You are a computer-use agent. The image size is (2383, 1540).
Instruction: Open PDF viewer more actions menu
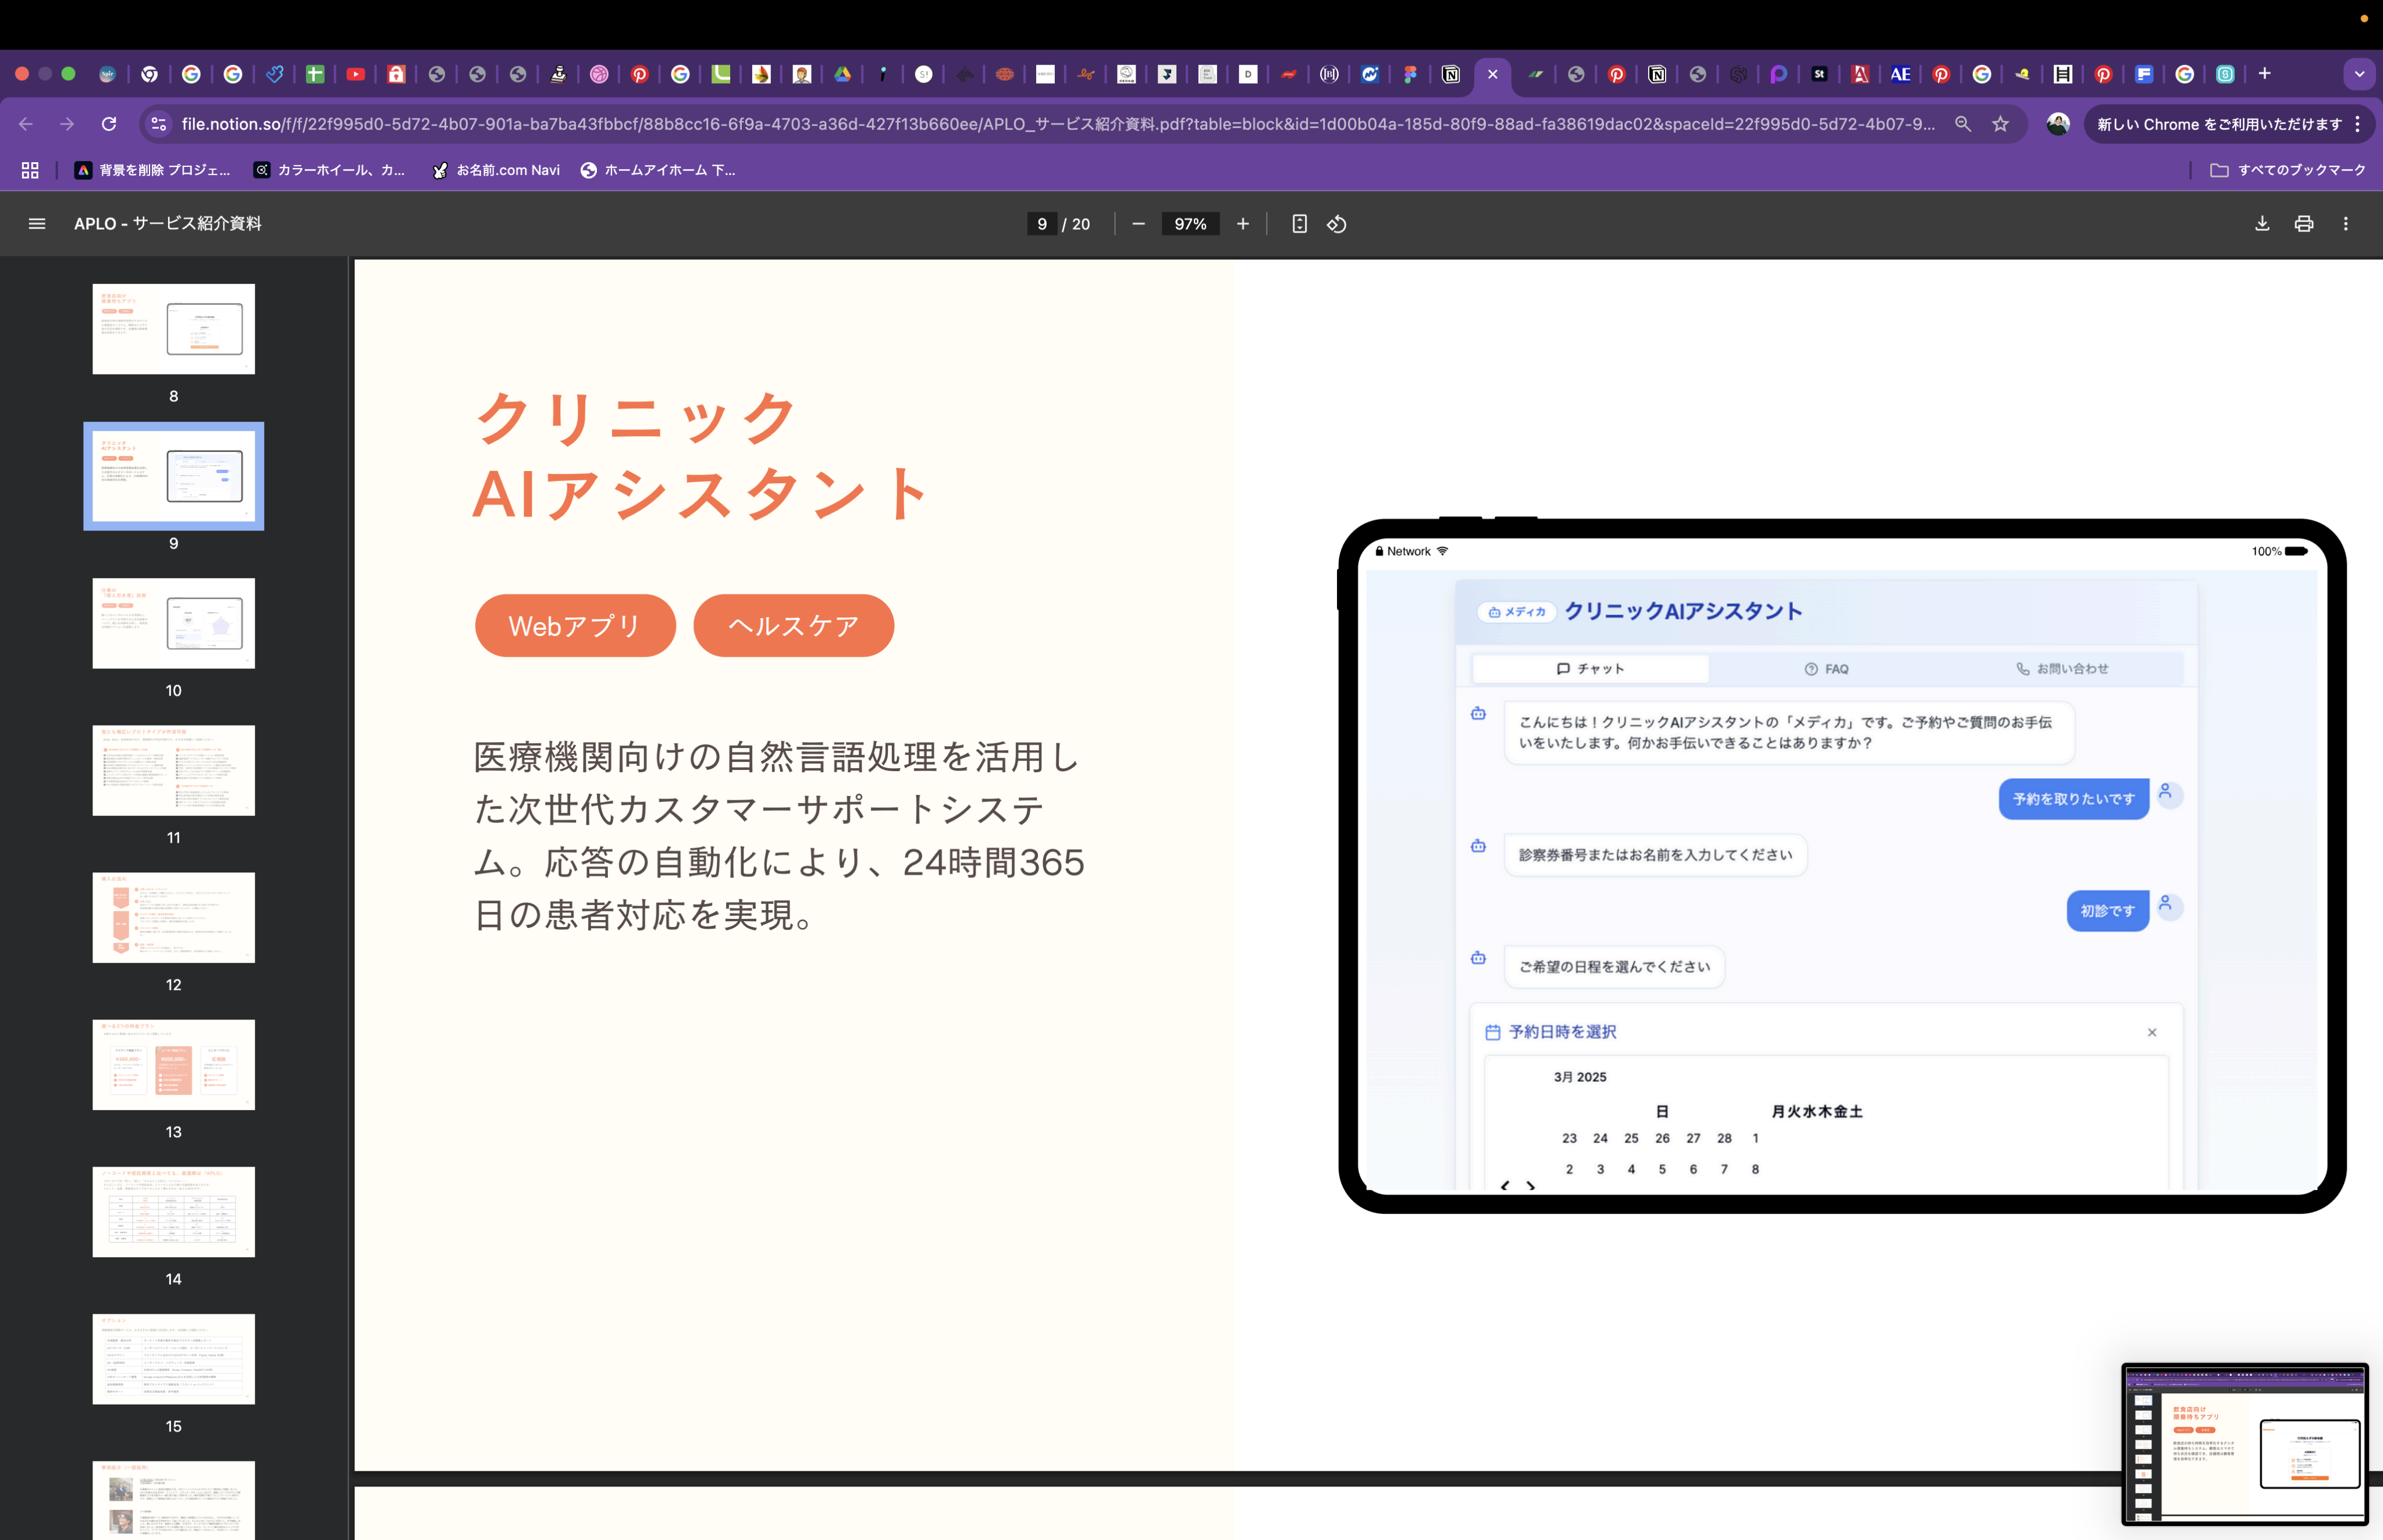(x=2345, y=224)
